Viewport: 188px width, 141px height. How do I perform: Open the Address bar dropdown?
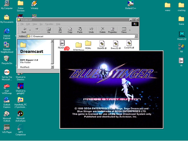pos(136,36)
